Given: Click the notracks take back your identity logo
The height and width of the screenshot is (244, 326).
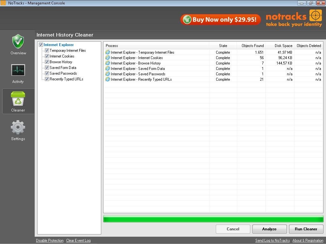Looking at the screenshot, I should point(294,19).
